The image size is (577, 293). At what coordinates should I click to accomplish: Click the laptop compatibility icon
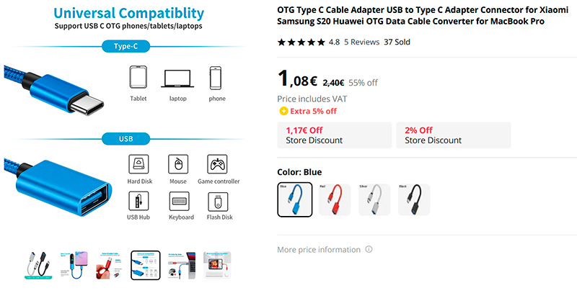point(177,78)
